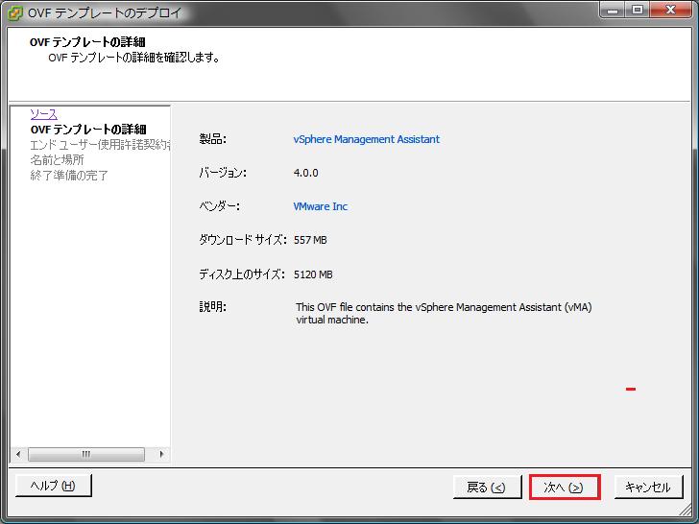Select エンド ユーザー使用許諾契約 step in sidebar

point(100,145)
